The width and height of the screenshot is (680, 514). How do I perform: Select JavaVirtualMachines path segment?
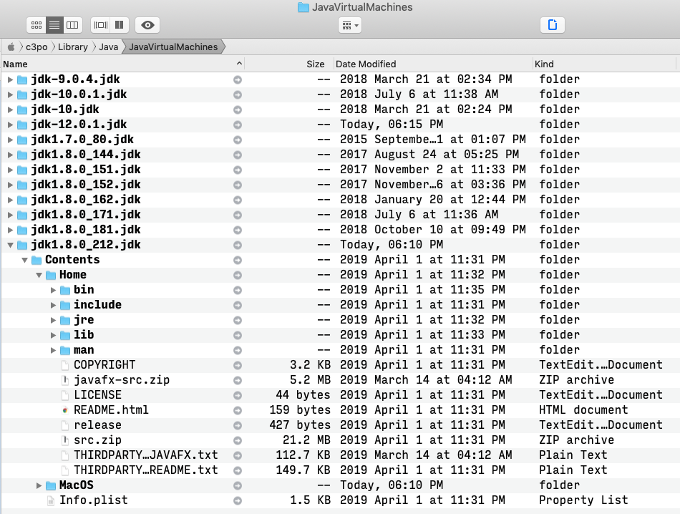coord(173,47)
